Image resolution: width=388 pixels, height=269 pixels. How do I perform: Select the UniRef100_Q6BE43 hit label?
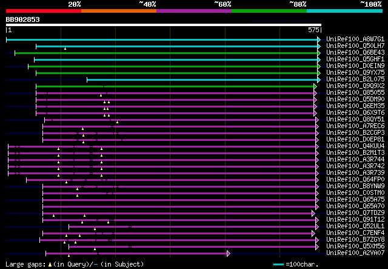click(355, 53)
